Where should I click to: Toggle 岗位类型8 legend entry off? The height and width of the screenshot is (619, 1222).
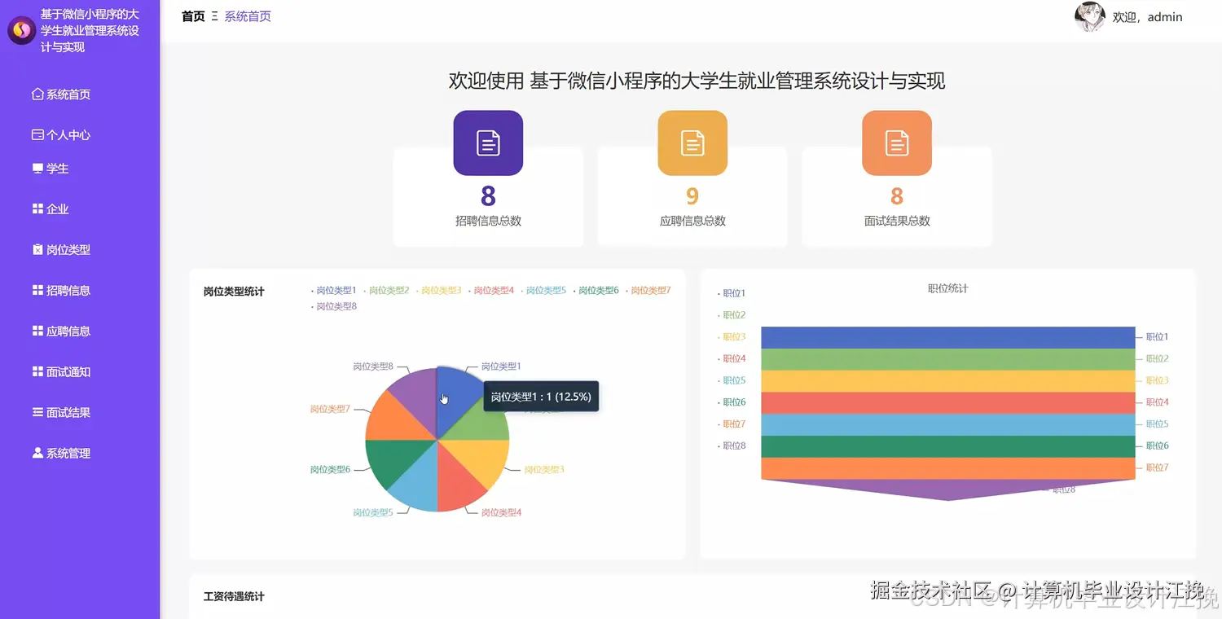[334, 306]
